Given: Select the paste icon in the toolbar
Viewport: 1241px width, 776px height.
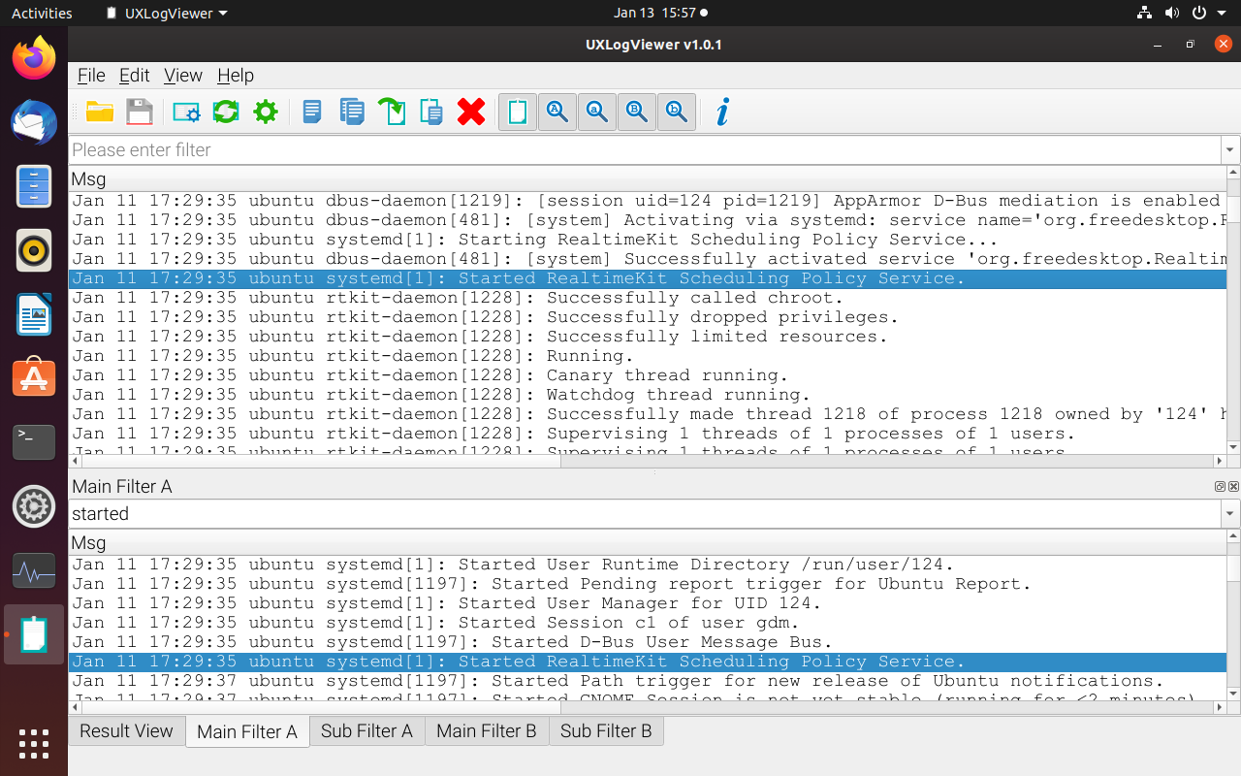Looking at the screenshot, I should (x=430, y=111).
